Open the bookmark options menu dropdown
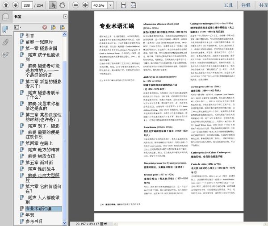The width and height of the screenshot is (268, 226). (17, 27)
